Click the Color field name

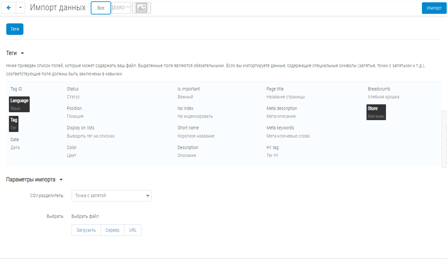coord(72,147)
